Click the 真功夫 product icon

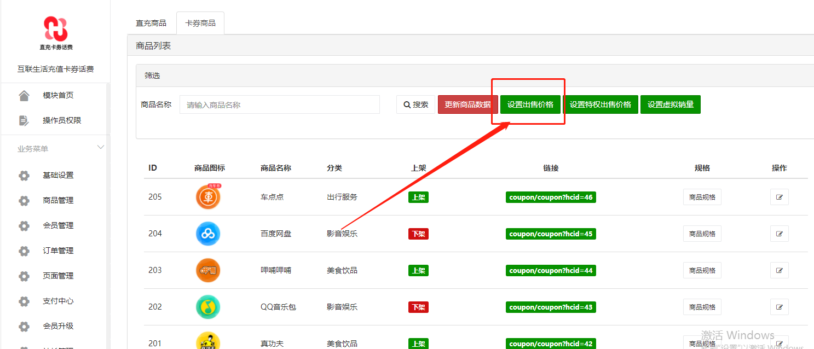pyautogui.click(x=208, y=341)
